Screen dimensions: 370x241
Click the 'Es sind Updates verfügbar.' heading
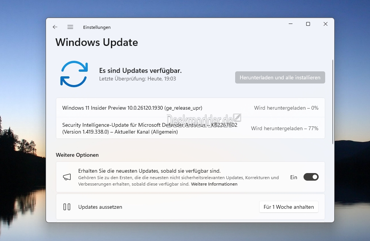(141, 71)
